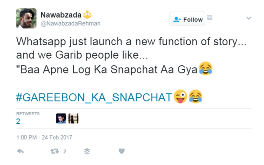The width and height of the screenshot is (264, 165).
Task: Retweet this tweet using the retweet icon
Action: pyautogui.click(x=54, y=151)
